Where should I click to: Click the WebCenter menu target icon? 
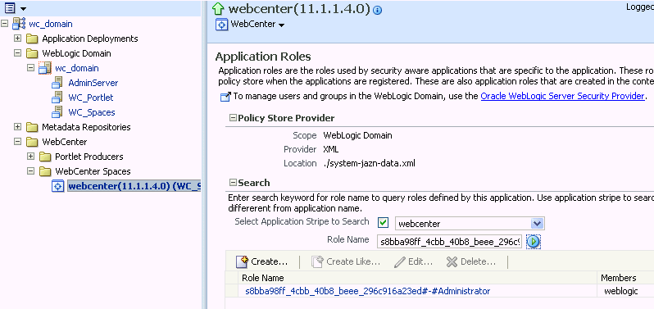point(221,25)
